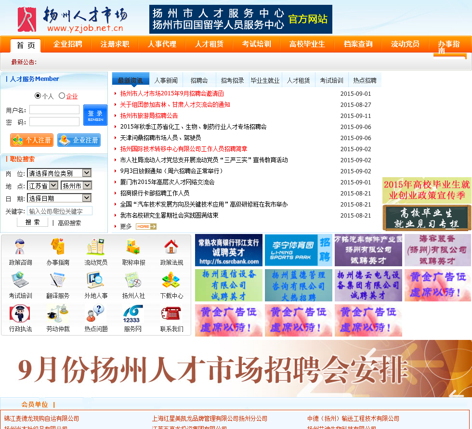Click the 搜索 button
Screen dimensions: 472x429
pos(33,222)
